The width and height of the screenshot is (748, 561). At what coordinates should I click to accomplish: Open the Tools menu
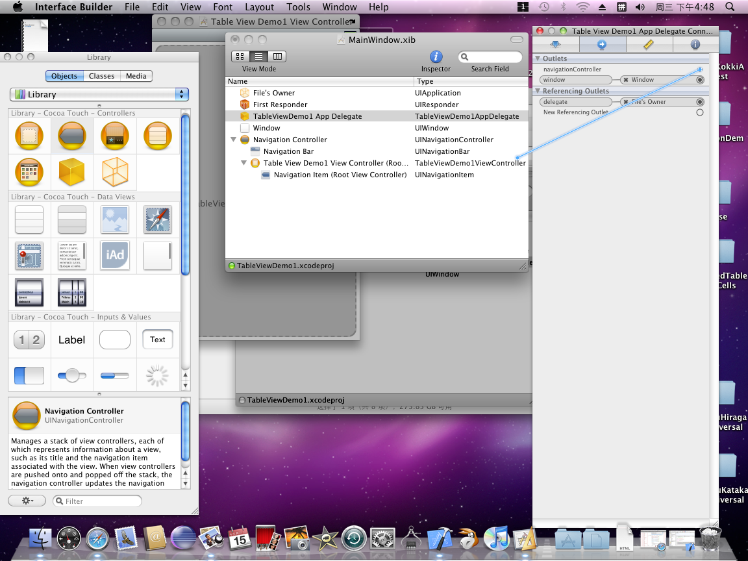[x=298, y=6]
